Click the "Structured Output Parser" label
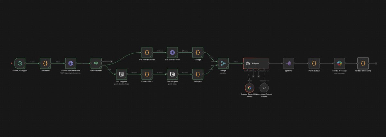 tap(264, 95)
